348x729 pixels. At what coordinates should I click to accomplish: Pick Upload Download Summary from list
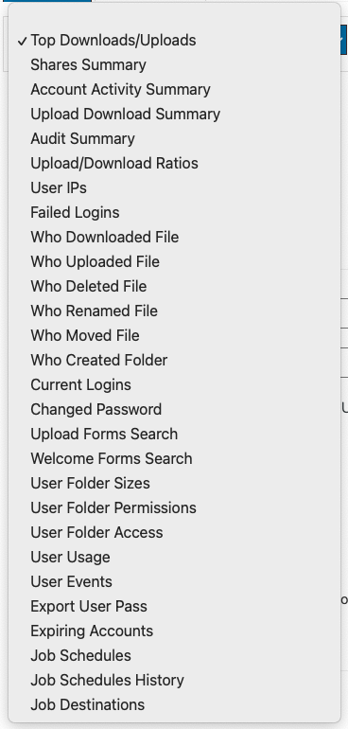tap(174, 115)
